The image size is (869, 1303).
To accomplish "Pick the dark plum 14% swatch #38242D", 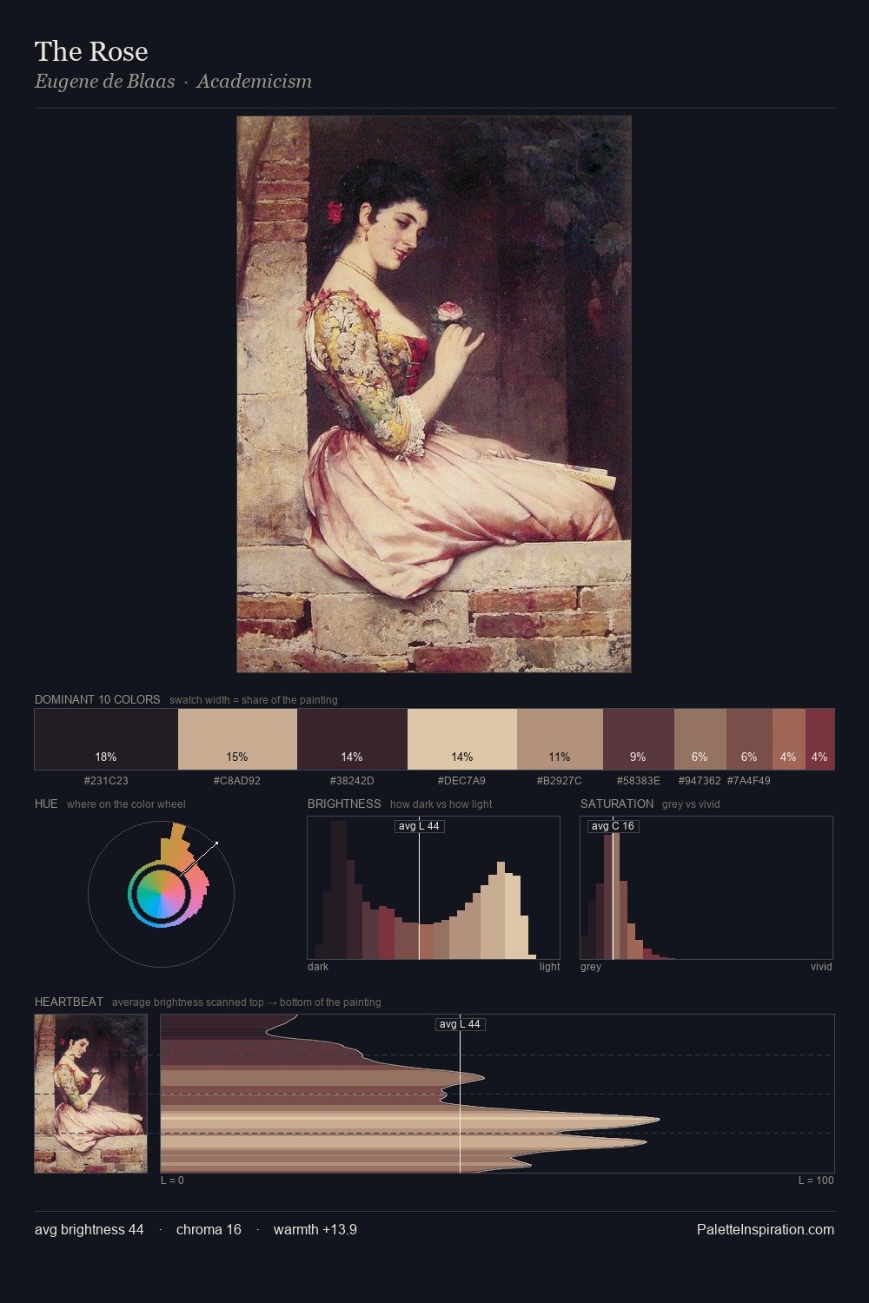I will click(352, 739).
